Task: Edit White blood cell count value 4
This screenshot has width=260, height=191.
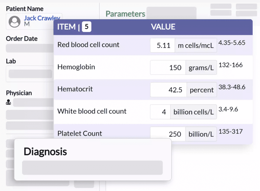Action: (x=160, y=112)
